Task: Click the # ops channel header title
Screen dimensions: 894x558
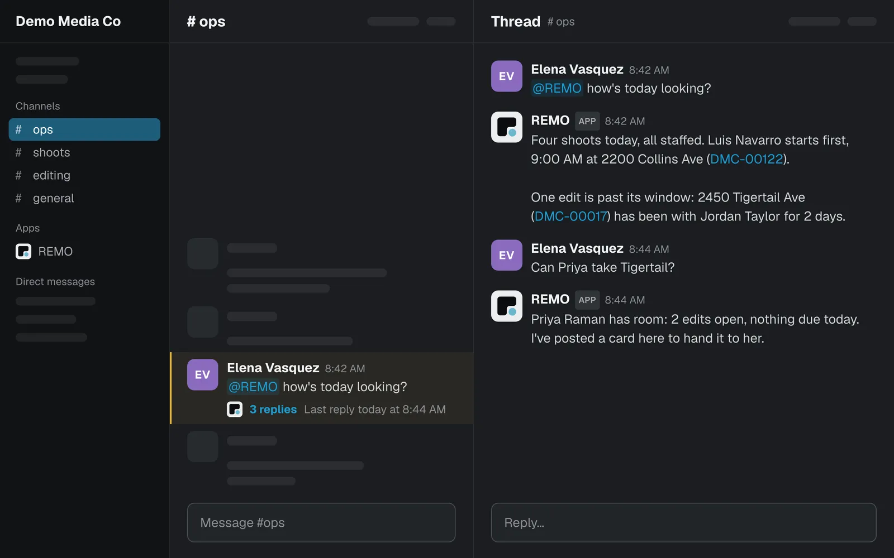Action: (206, 22)
